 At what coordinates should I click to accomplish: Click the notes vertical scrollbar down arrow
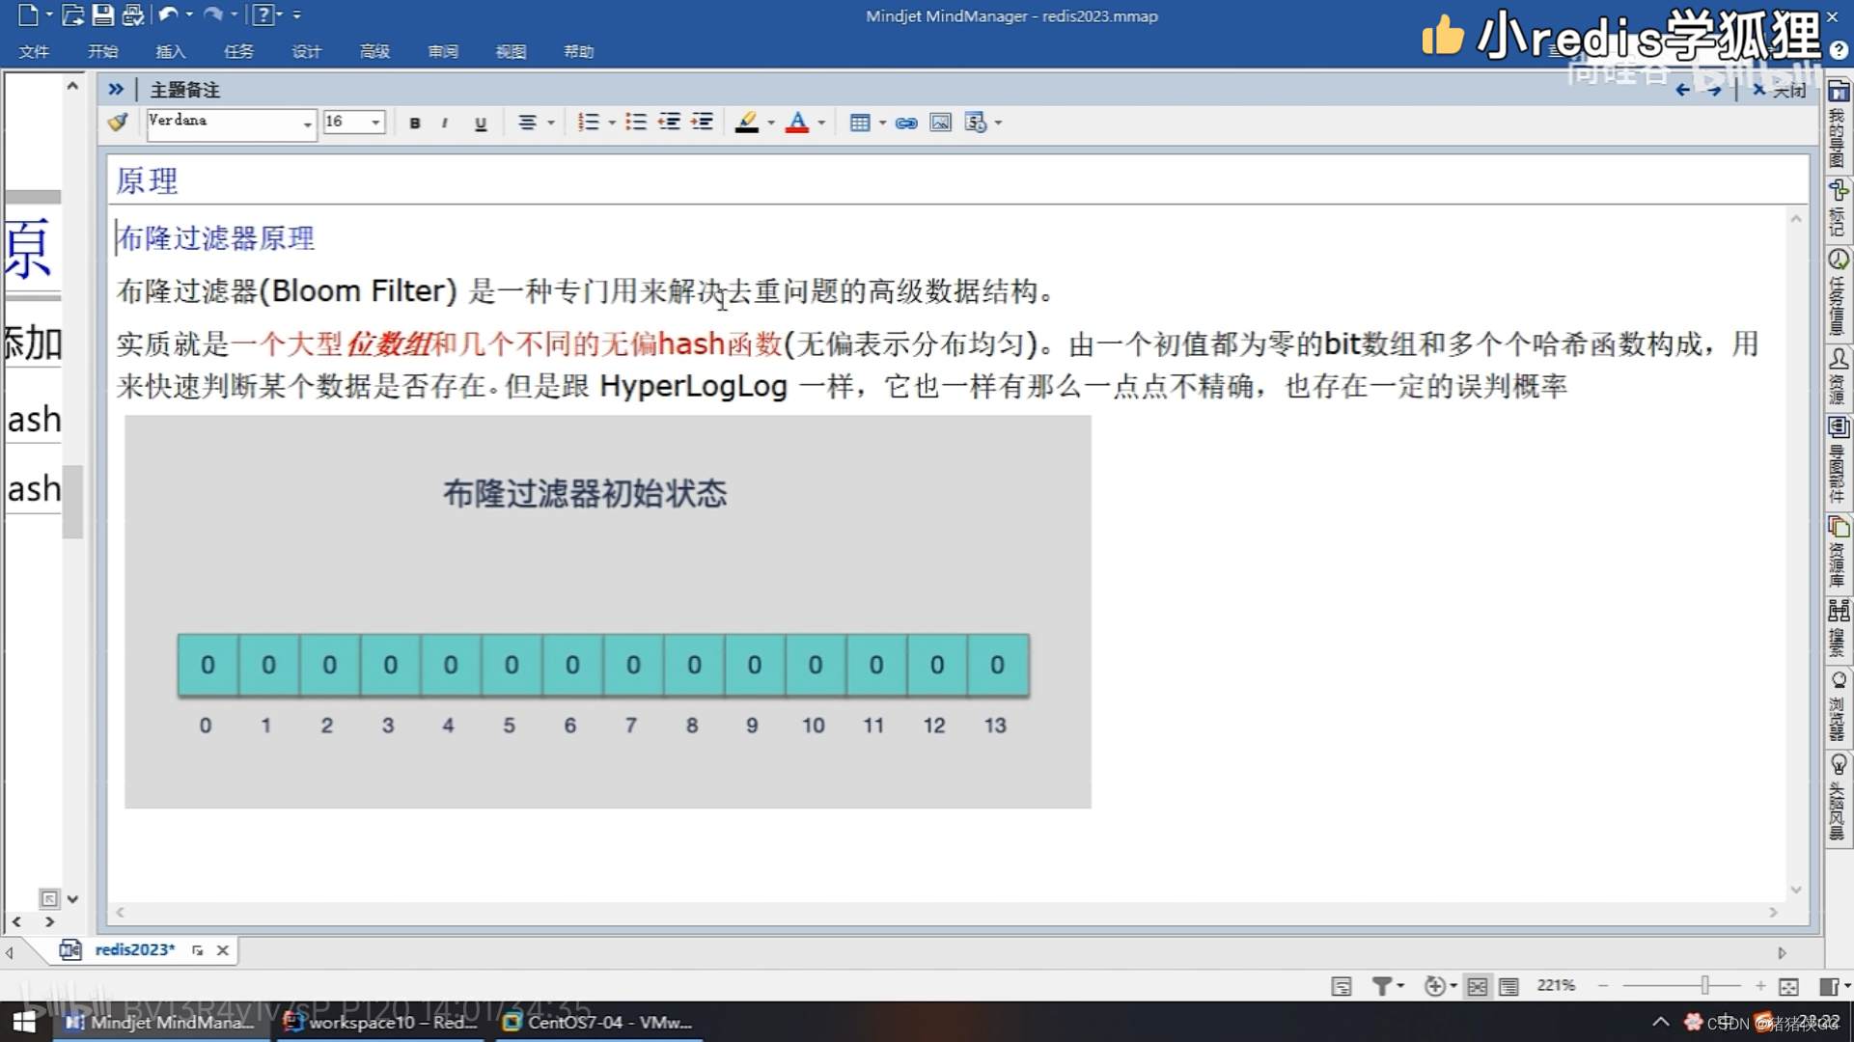[x=1795, y=890]
